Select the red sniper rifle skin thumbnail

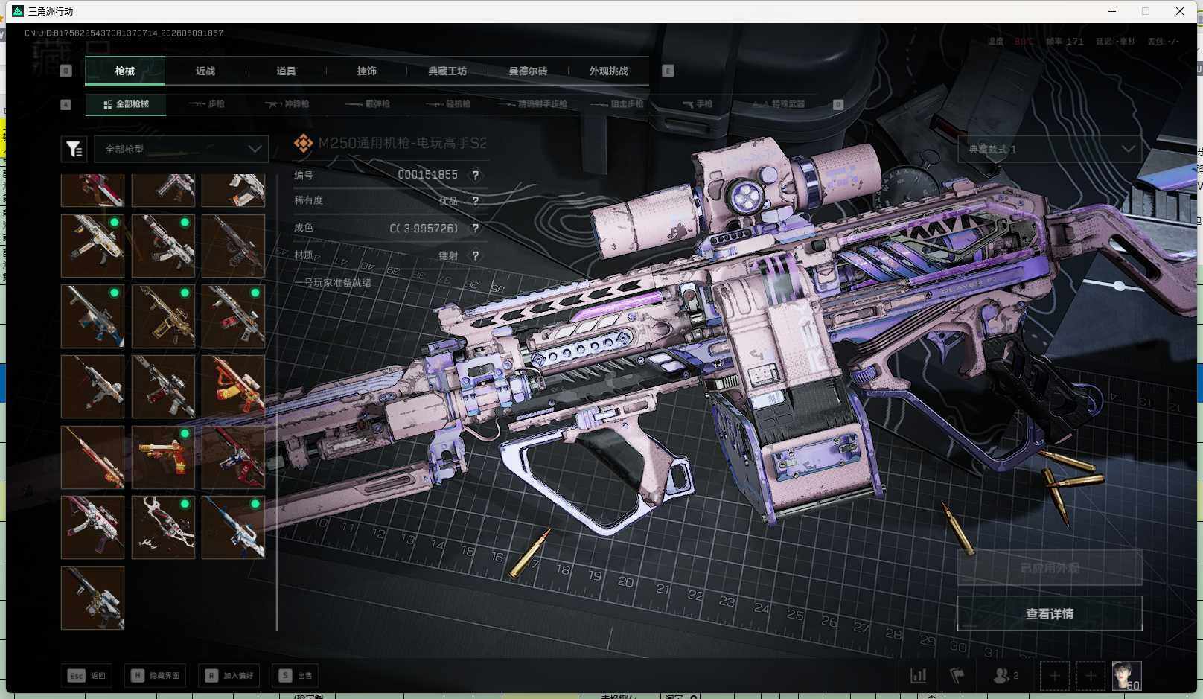click(92, 457)
